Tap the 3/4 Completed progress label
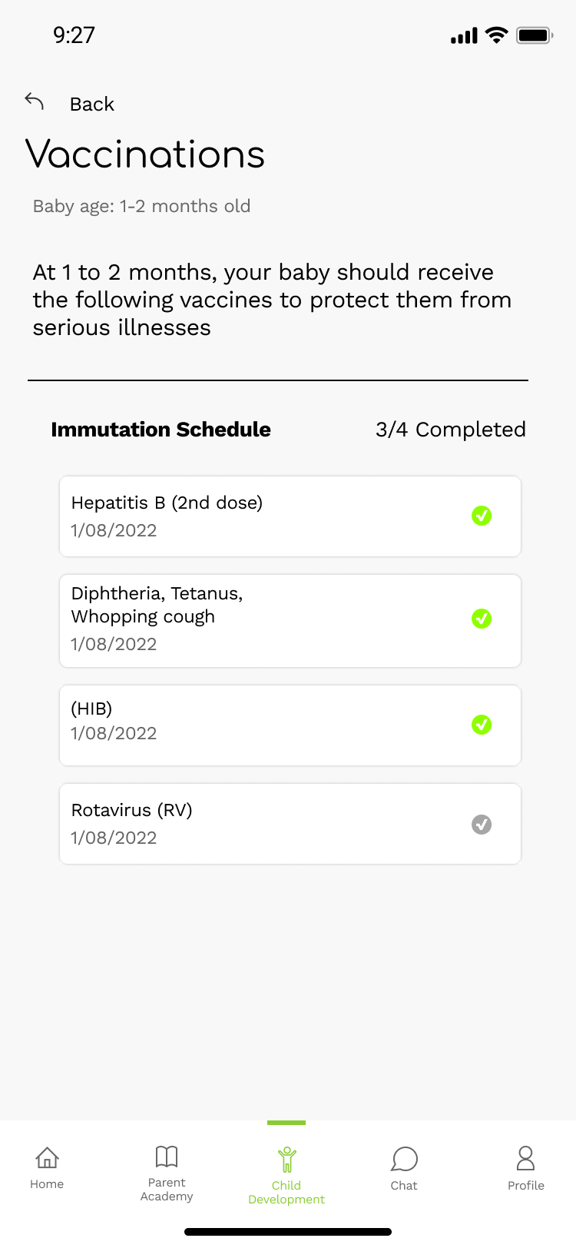Image resolution: width=576 pixels, height=1248 pixels. pos(451,430)
